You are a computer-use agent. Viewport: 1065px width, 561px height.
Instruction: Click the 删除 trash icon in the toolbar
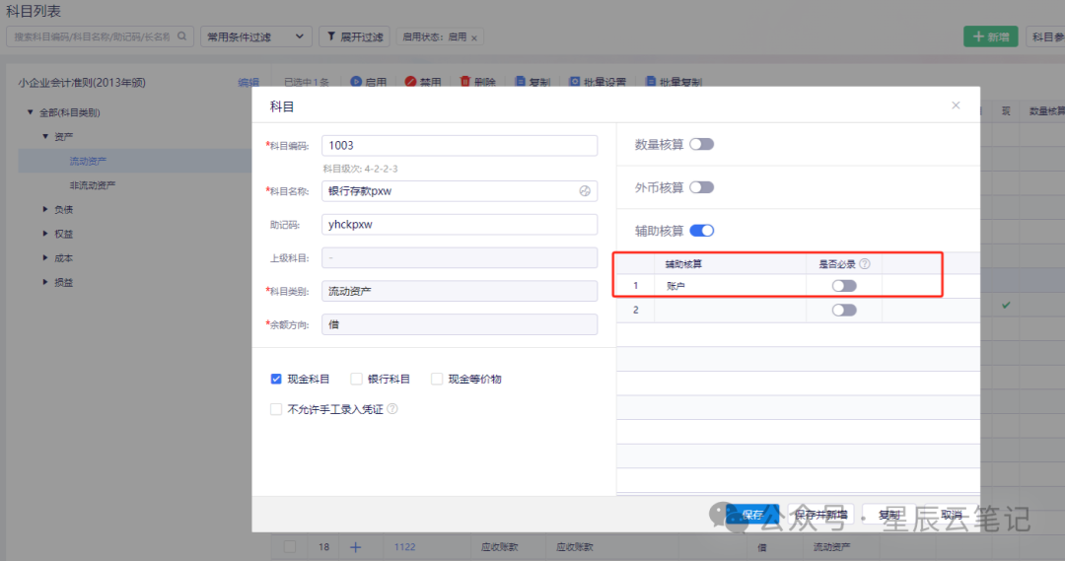pos(465,82)
